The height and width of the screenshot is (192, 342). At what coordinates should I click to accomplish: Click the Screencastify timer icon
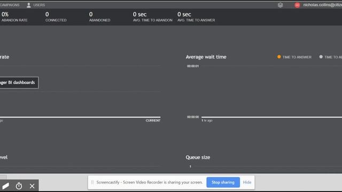click(19, 186)
